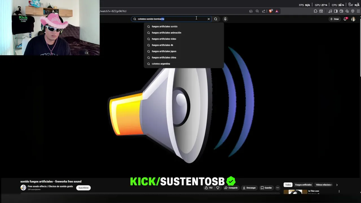Click the search magnifier button
The image size is (361, 203).
click(216, 19)
